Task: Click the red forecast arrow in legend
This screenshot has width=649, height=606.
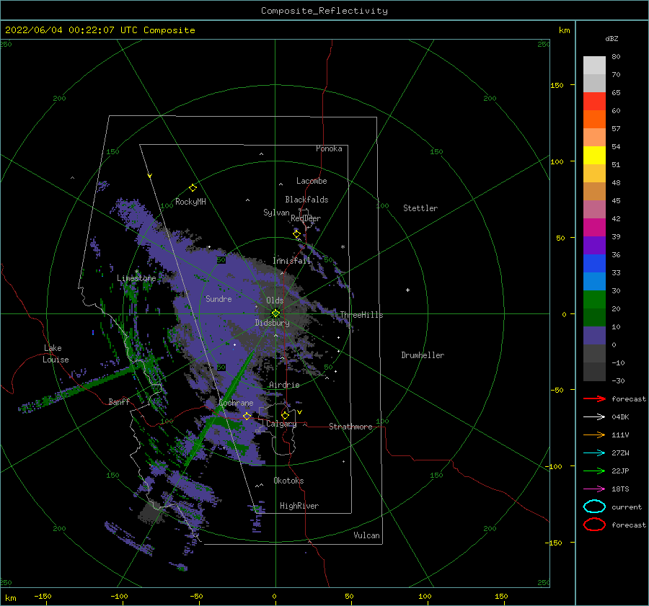Action: click(x=594, y=398)
